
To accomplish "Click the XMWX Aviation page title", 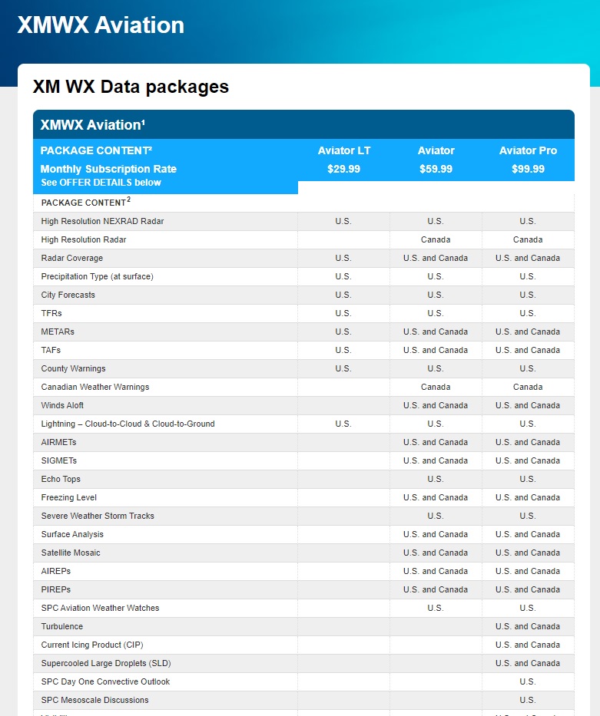I will coord(101,25).
